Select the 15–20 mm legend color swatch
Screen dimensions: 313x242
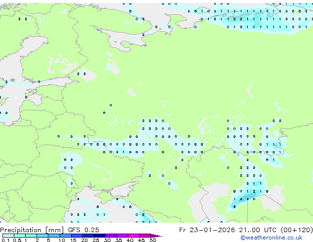[x=77, y=236]
